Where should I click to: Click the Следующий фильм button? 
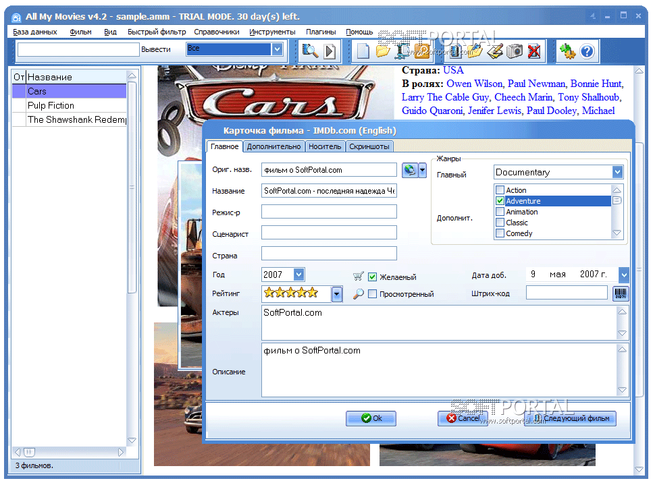[x=570, y=418]
